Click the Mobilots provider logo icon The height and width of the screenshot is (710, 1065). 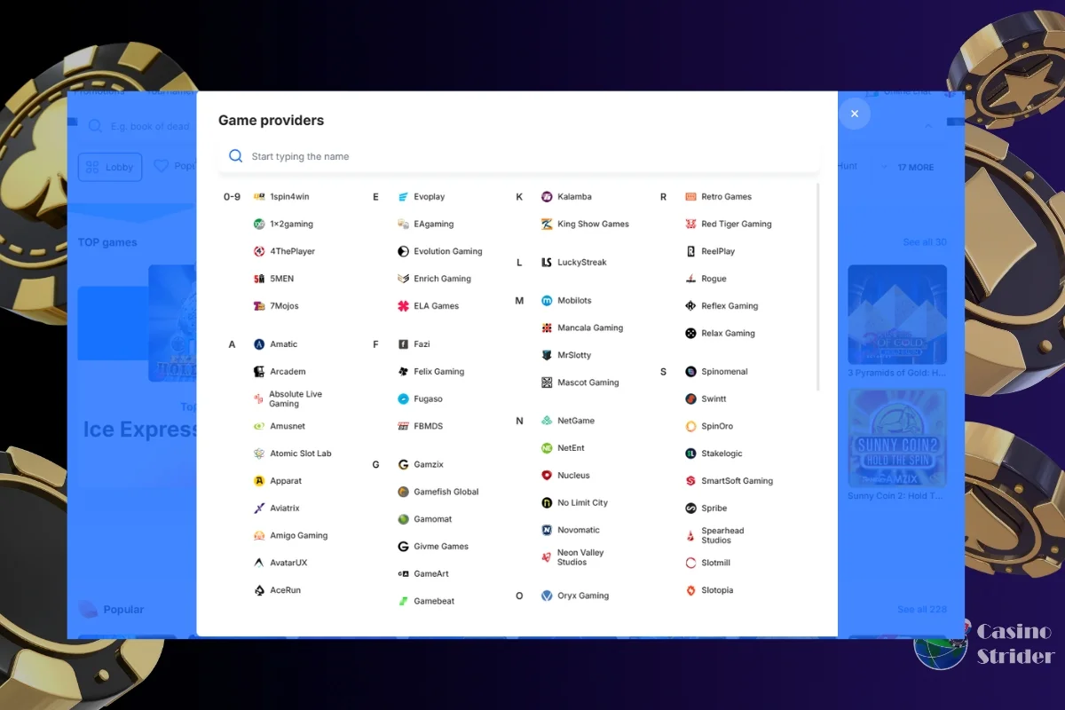pos(547,301)
